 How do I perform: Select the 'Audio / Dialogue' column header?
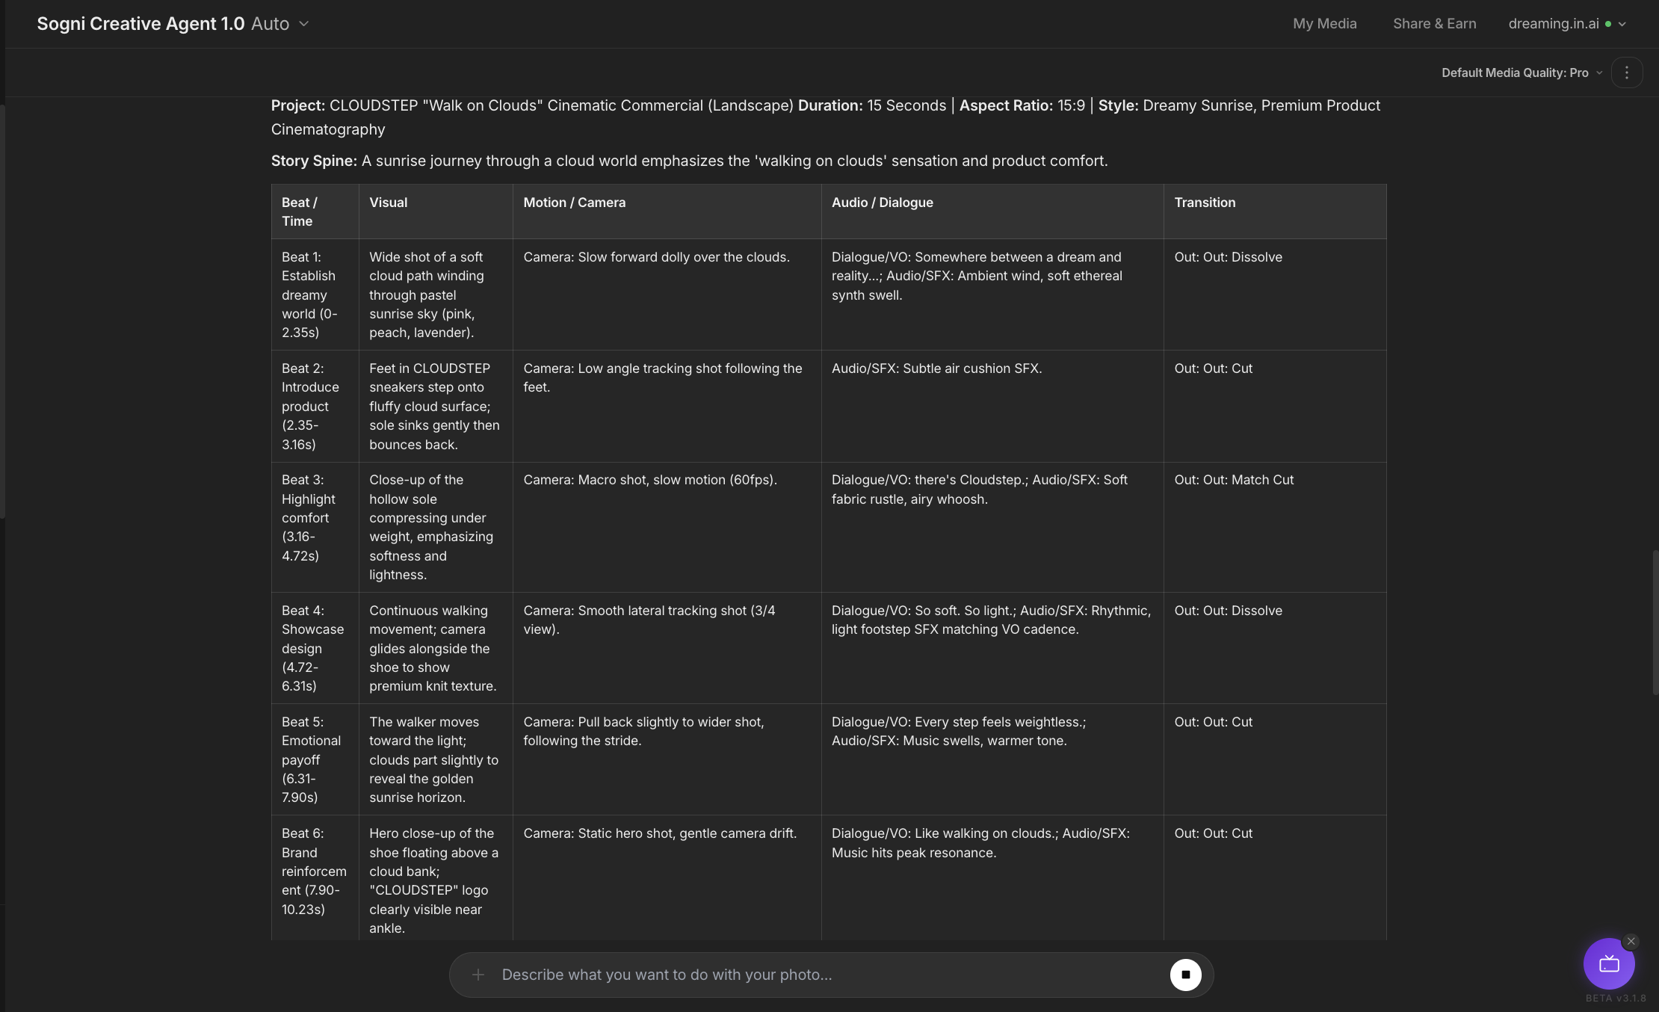pos(992,212)
